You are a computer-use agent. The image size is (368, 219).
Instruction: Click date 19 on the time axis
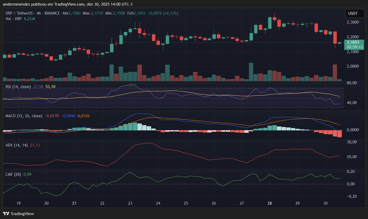click(x=18, y=203)
